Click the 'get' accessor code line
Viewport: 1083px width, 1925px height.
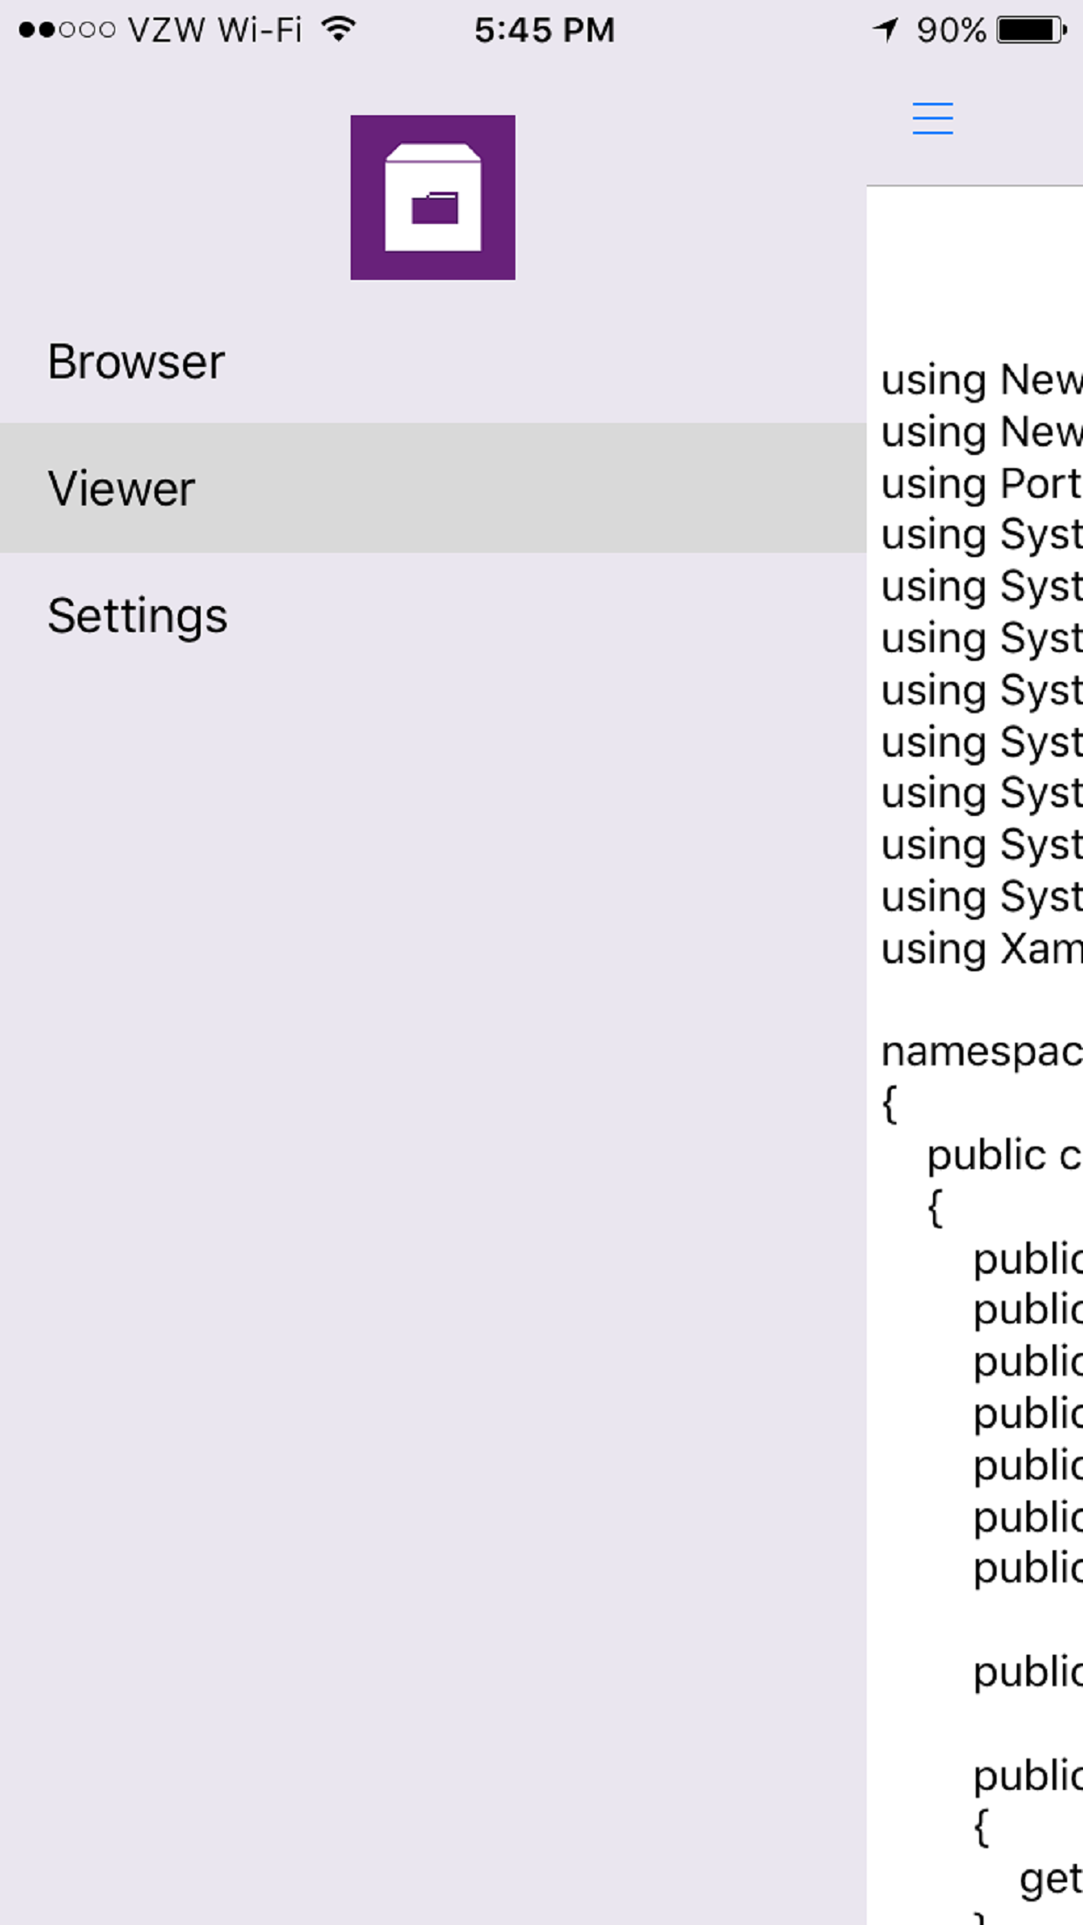(1050, 1879)
